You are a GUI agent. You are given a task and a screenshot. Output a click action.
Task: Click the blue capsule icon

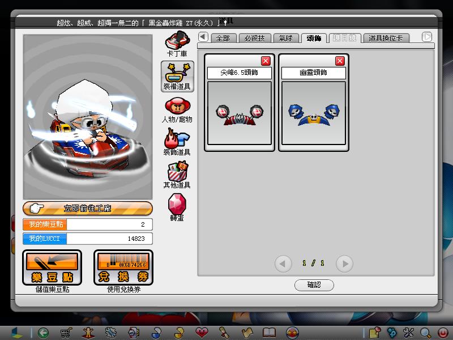[x=156, y=333]
